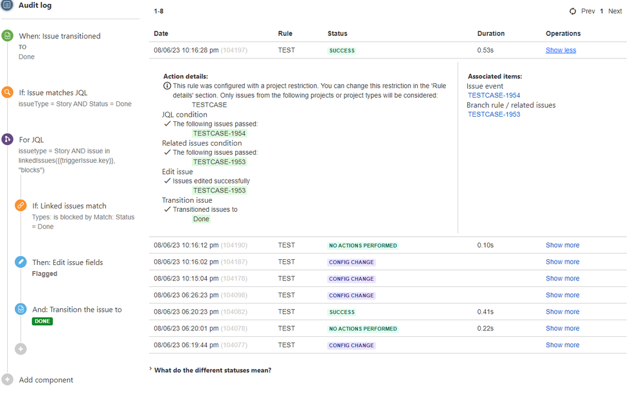
Task: Open And: Transition the issue to component
Action: [77, 310]
